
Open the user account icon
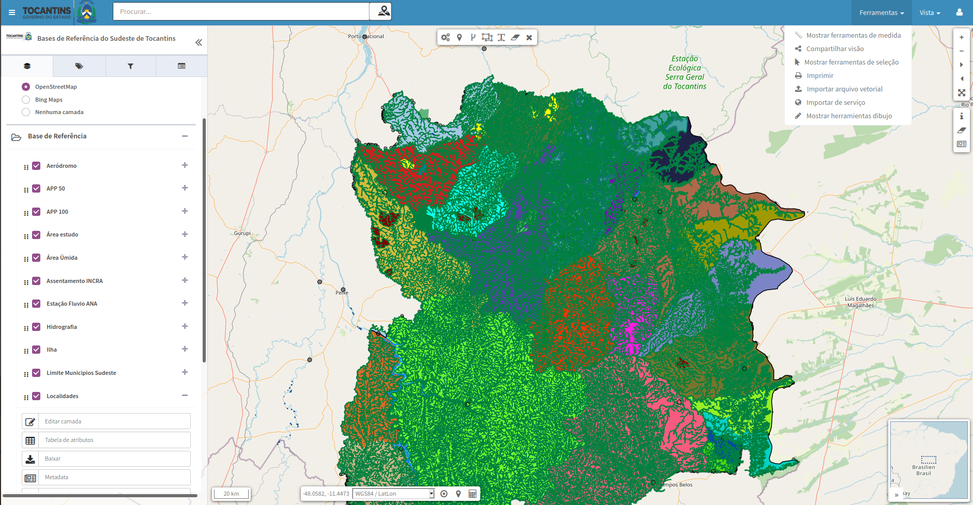pos(960,12)
